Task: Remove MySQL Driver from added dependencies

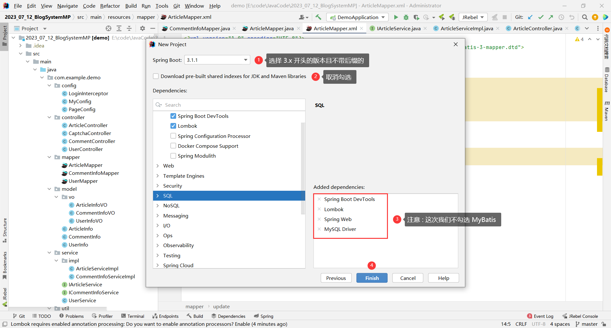Action: (319, 229)
